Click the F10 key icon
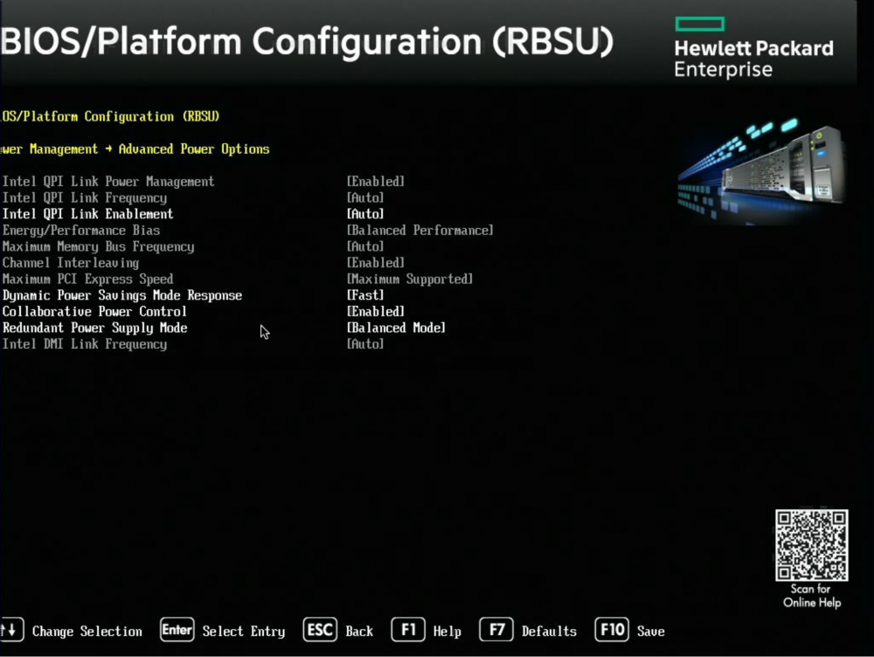The width and height of the screenshot is (874, 657). click(x=612, y=630)
